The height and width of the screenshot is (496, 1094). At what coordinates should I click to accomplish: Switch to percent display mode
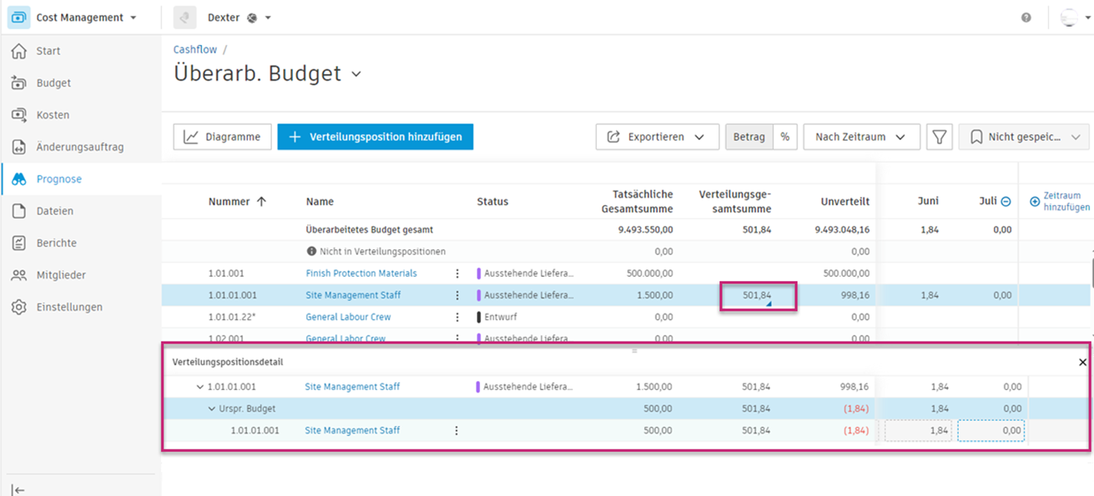(785, 137)
